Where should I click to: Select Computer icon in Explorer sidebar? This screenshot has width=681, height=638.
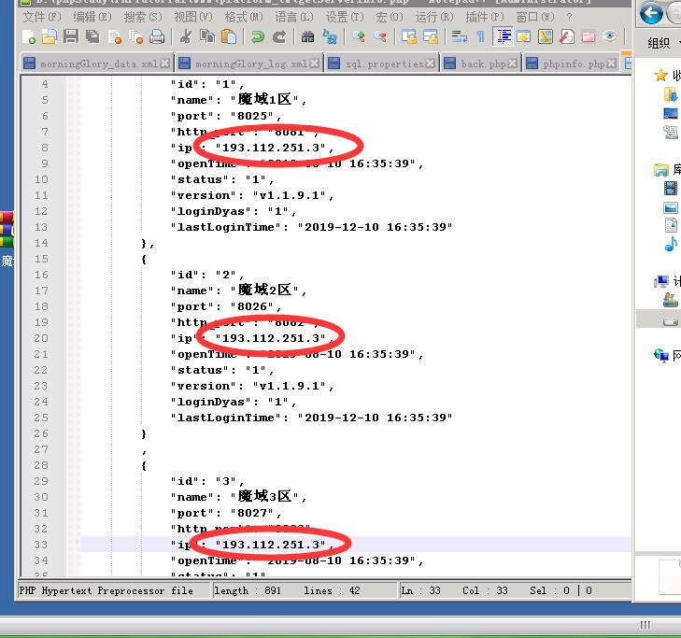pyautogui.click(x=660, y=281)
